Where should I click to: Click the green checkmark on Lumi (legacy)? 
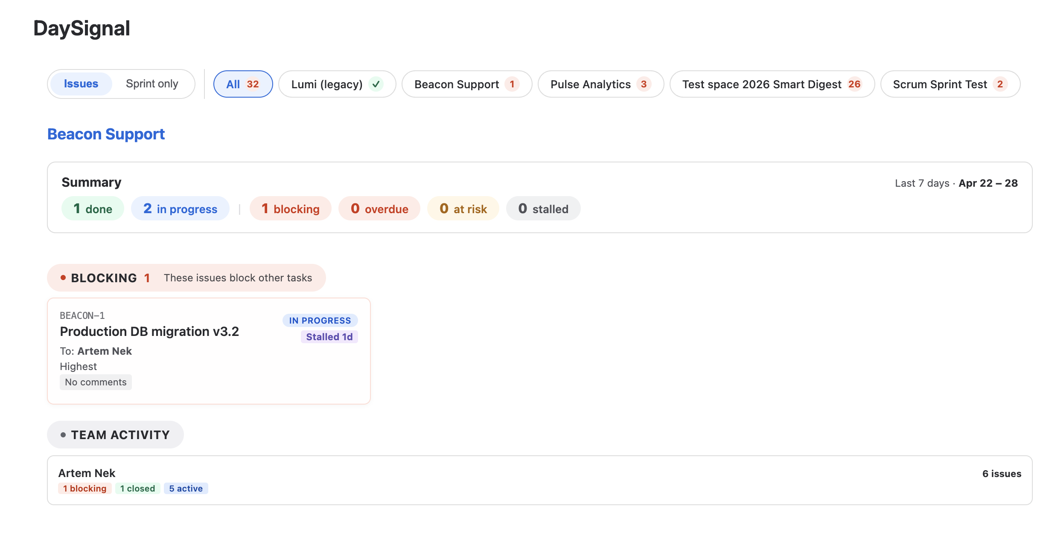[376, 84]
